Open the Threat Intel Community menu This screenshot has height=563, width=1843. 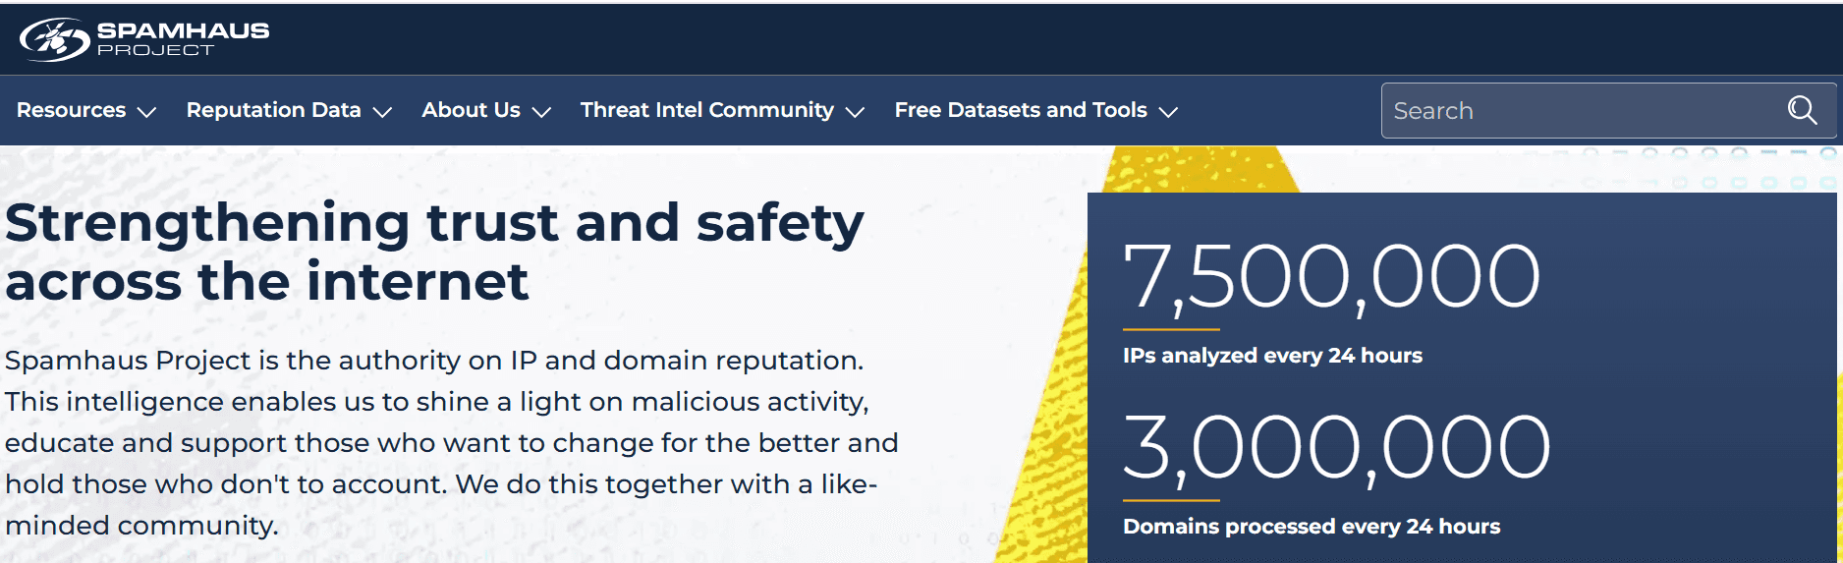pos(706,110)
